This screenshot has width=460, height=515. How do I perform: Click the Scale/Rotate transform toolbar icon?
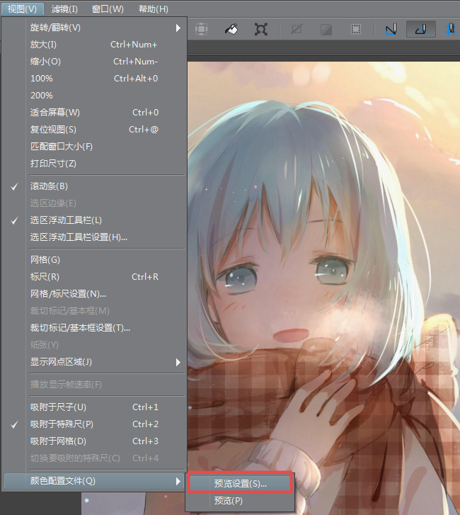(x=261, y=29)
